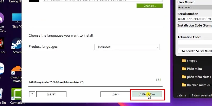Focus the Activation Code field

point(195,42)
